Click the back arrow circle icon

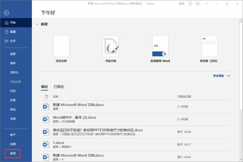point(6,13)
